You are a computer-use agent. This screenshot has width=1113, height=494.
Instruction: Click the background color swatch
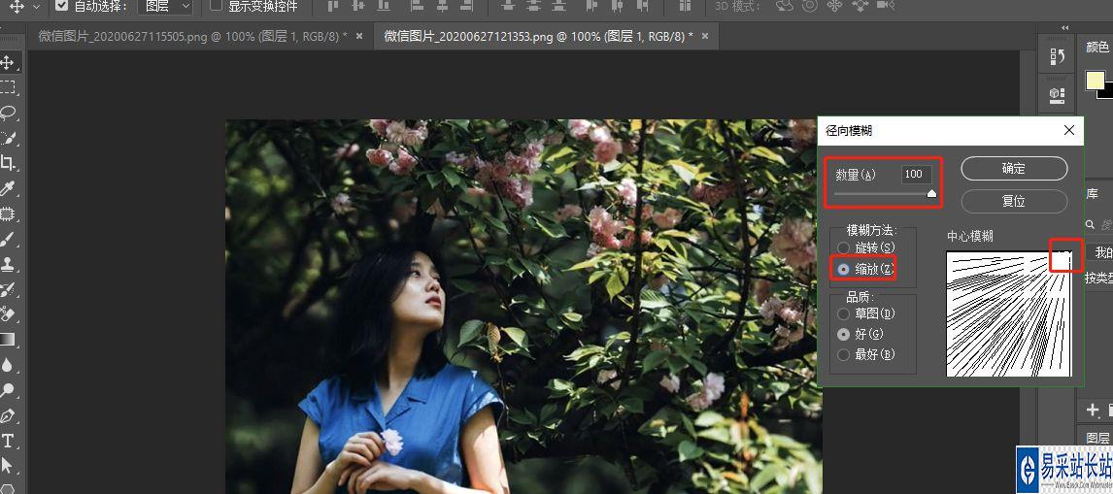(x=1106, y=92)
